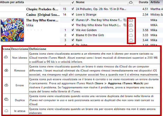Sort by the Artista column header
The image size is (163, 116).
155,2
